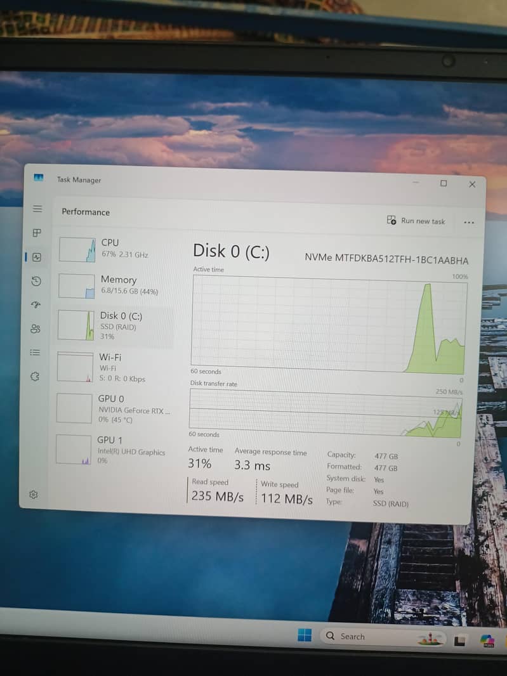This screenshot has width=507, height=676.
Task: Select GPU 0 NVIDIA GeForce entry
Action: click(114, 408)
